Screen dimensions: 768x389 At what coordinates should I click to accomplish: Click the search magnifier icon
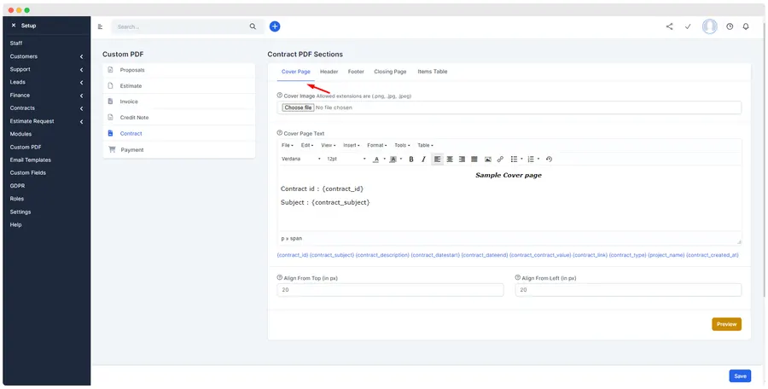pyautogui.click(x=253, y=26)
